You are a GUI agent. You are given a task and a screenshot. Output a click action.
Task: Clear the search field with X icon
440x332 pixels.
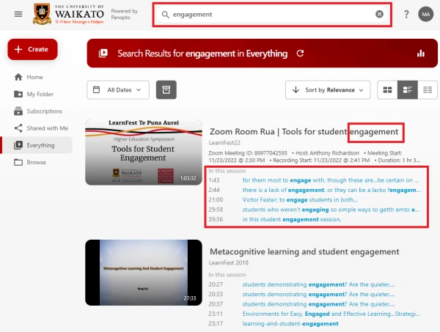tap(379, 14)
